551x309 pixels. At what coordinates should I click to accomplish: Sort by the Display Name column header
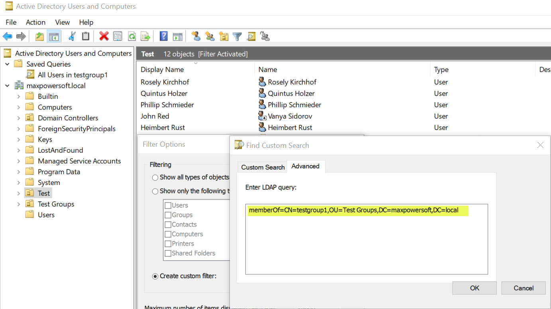(x=196, y=69)
